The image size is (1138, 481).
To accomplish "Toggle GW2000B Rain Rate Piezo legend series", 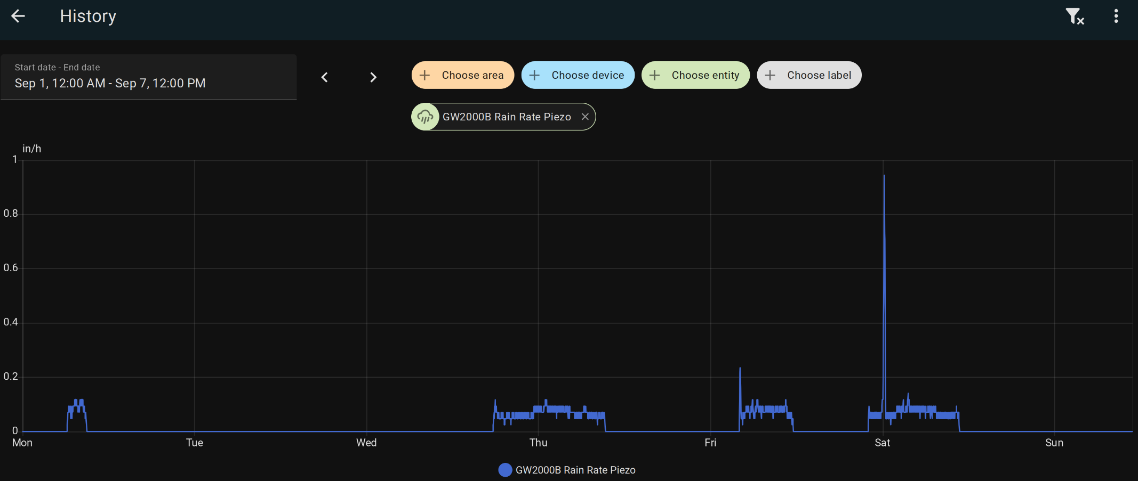I will pos(575,470).
